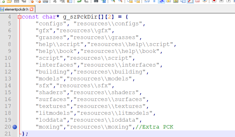Viewport: 235px width, 137px height.
Task: Click the Print toolbar icon
Action: pyautogui.click(x=45, y=1)
